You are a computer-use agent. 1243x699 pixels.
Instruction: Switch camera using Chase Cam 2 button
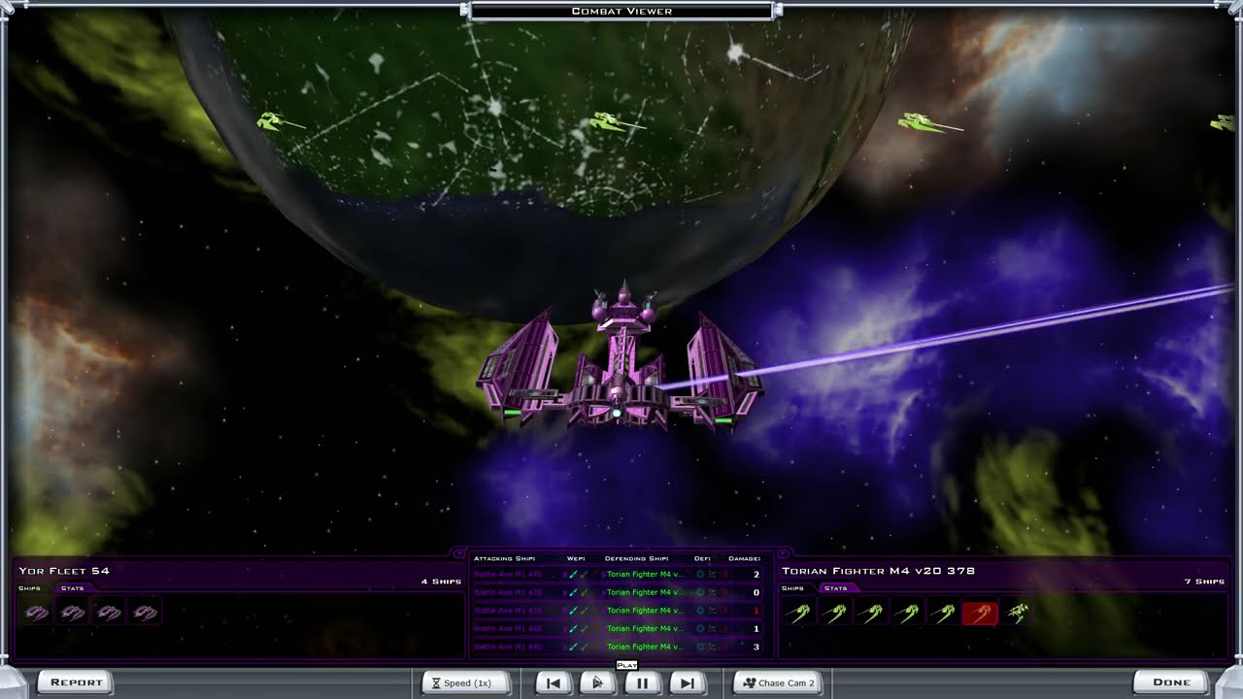tap(778, 682)
